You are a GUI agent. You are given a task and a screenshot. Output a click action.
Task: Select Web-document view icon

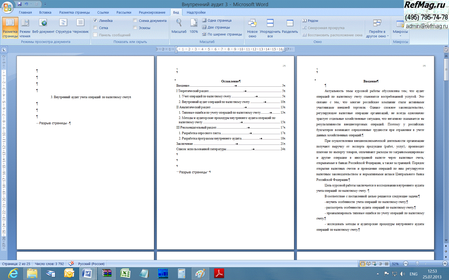(x=43, y=23)
